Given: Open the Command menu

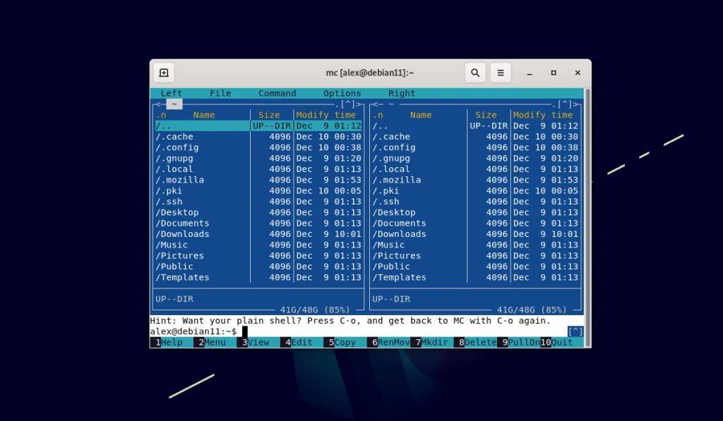Looking at the screenshot, I should [277, 92].
